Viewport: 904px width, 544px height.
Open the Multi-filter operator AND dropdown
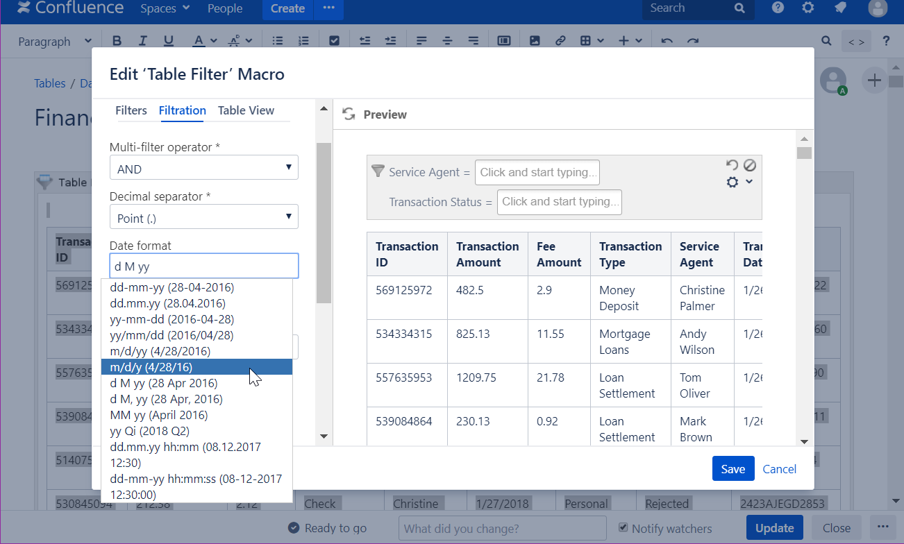pos(203,169)
